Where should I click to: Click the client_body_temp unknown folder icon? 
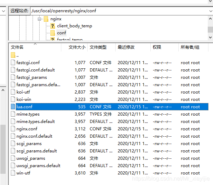53,26
